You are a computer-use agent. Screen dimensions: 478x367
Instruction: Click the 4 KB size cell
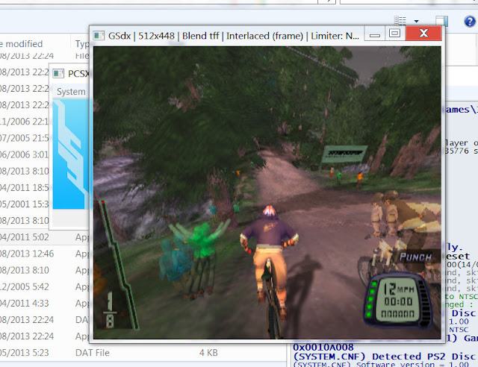(x=208, y=353)
